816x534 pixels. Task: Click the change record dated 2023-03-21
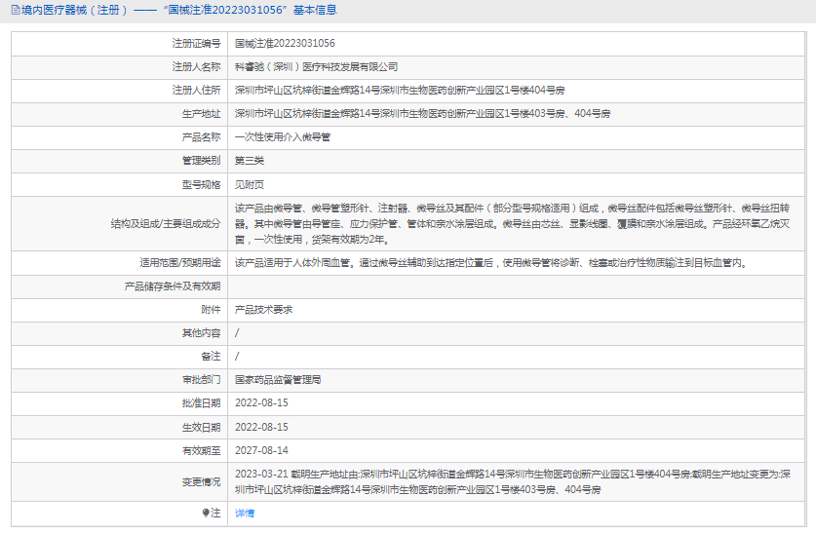(x=513, y=482)
